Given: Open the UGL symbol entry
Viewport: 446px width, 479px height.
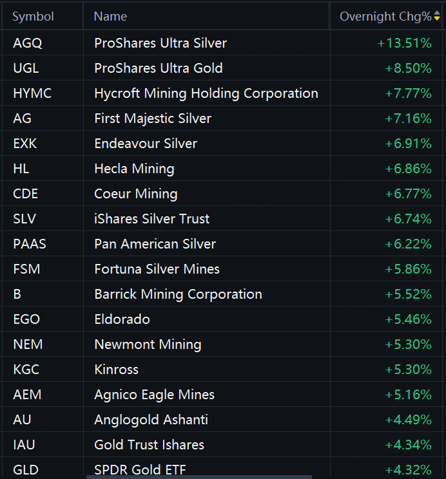Looking at the screenshot, I should pyautogui.click(x=24, y=68).
